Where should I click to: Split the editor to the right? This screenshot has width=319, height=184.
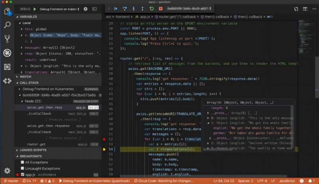305,9
